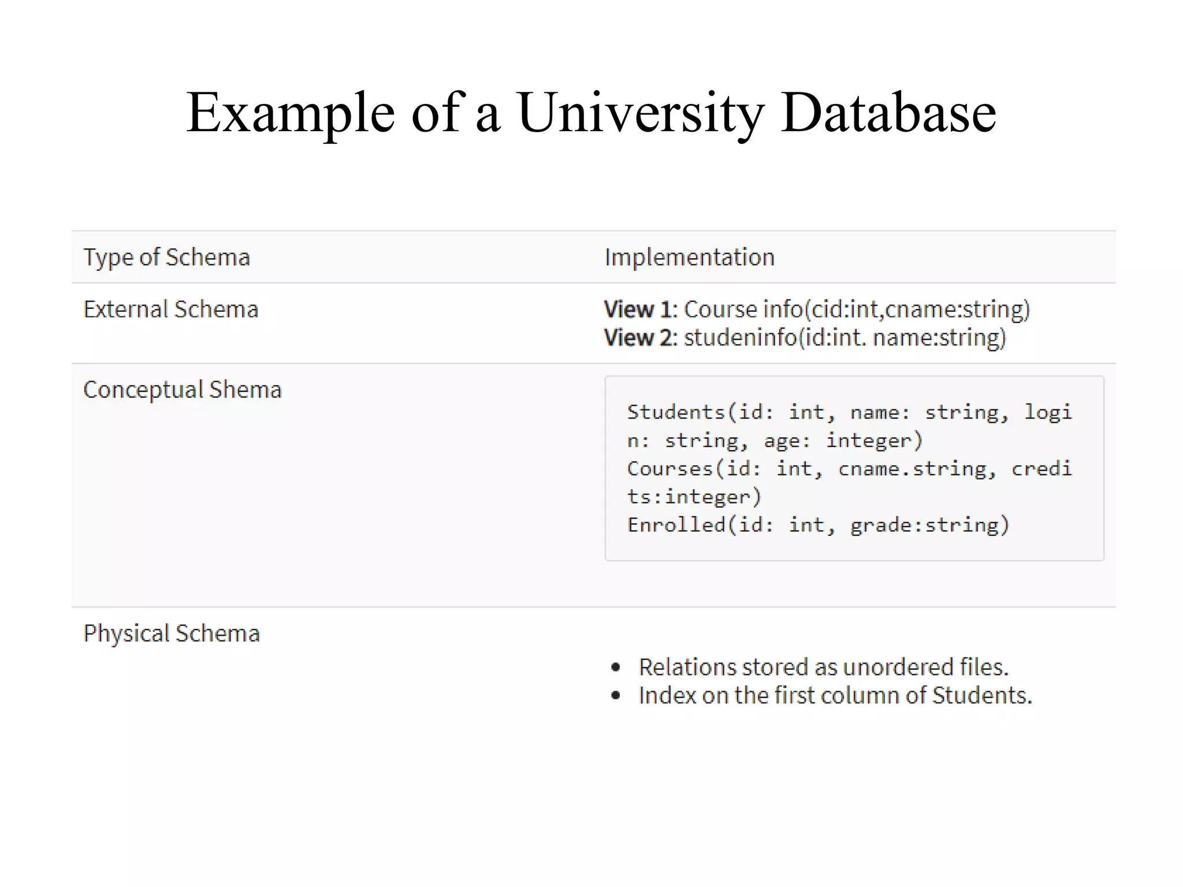Image resolution: width=1183 pixels, height=887 pixels.
Task: Click the bullet dot before "Relations stored"
Action: (x=616, y=668)
